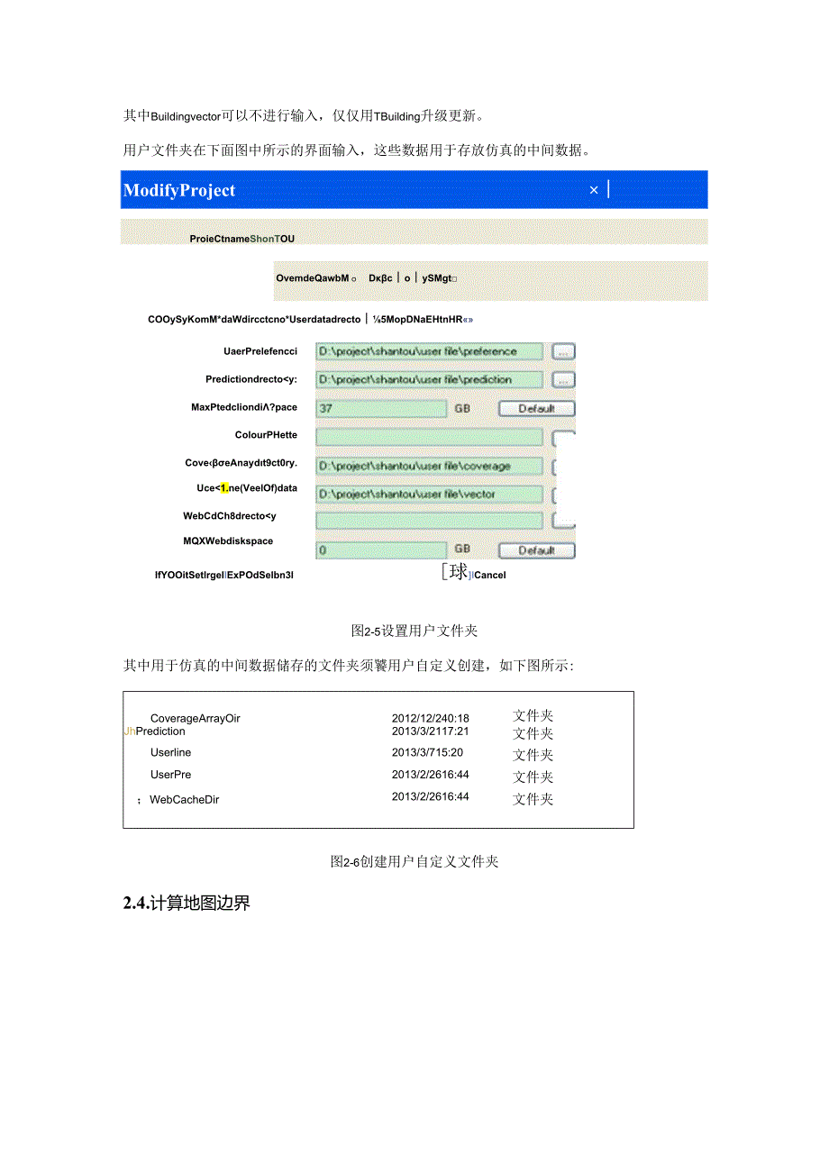The width and height of the screenshot is (829, 1172).
Task: Click browse icon for User Preference directory
Action: tap(562, 351)
